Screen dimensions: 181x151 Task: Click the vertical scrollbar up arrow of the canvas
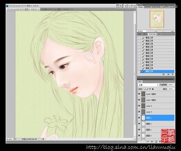[135, 12]
